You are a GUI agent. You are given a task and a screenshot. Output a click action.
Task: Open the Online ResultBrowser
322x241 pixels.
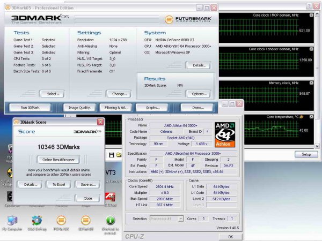58,160
